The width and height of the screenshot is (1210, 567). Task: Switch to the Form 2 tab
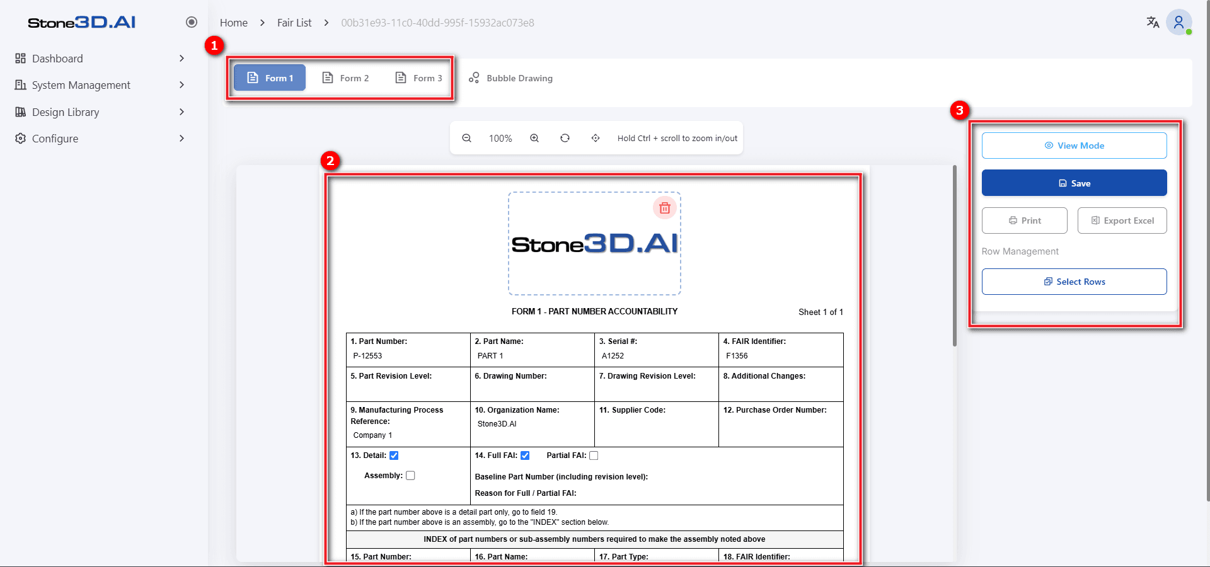(x=345, y=78)
